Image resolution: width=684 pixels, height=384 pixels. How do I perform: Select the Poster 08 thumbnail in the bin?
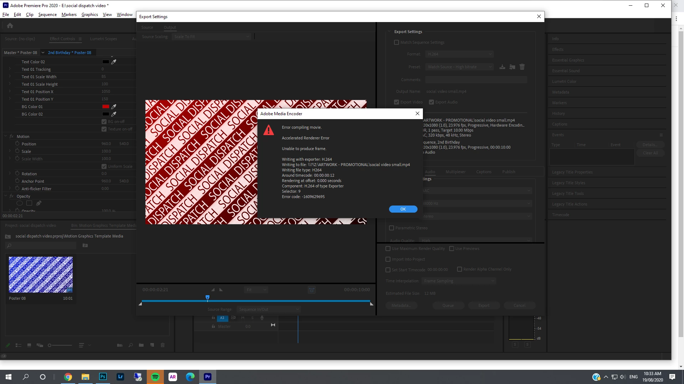[x=41, y=274]
